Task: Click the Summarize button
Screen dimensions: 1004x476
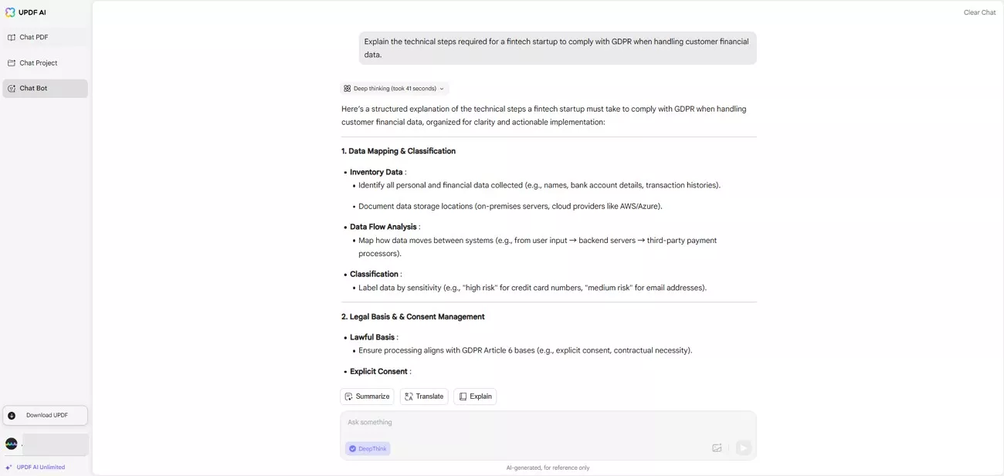Action: [x=367, y=397]
